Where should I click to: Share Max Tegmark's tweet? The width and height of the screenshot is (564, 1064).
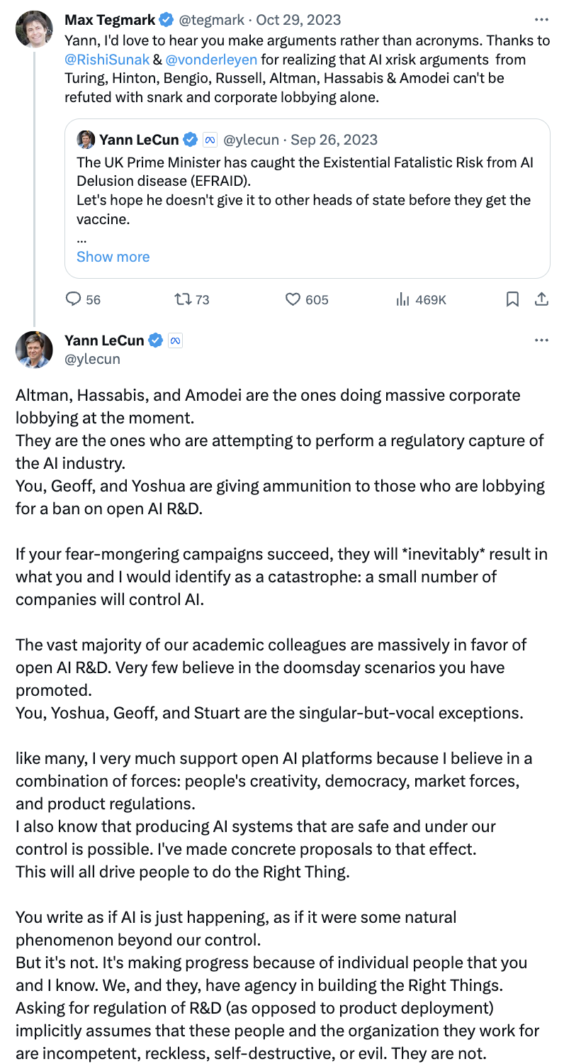click(x=541, y=299)
